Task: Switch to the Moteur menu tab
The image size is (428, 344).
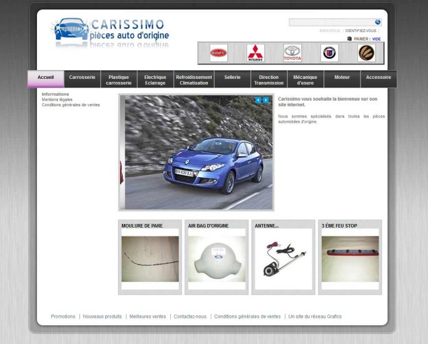Action: [342, 78]
